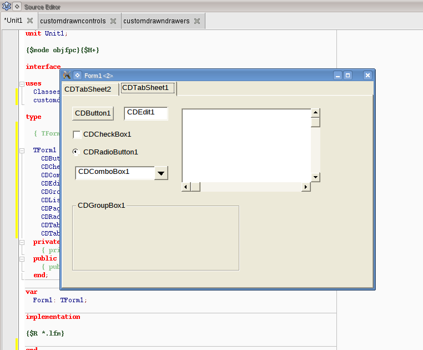
Task: Click the list box scroll-down arrow
Action: tap(315, 177)
